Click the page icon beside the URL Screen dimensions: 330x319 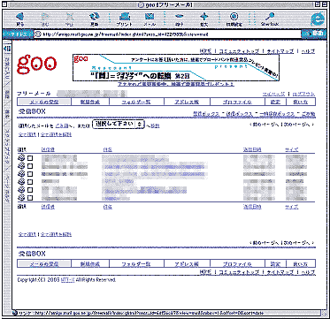pos(38,34)
